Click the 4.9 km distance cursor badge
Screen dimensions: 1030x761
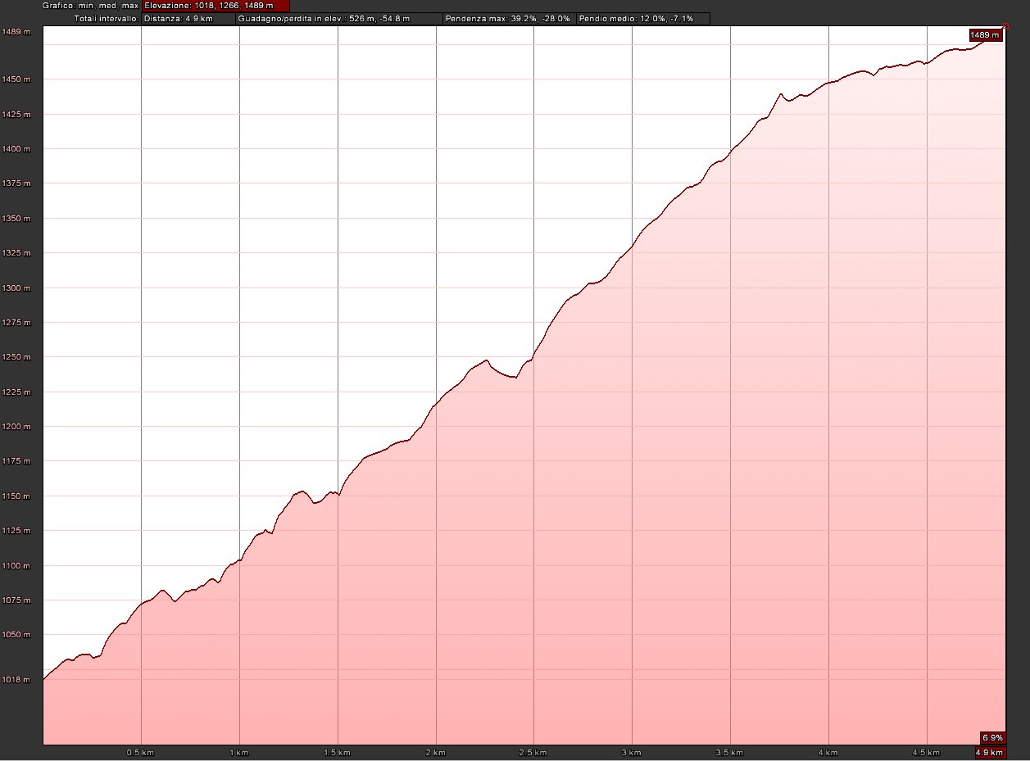990,752
